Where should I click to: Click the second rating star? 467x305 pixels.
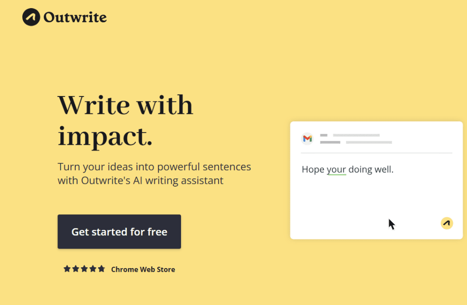click(76, 269)
